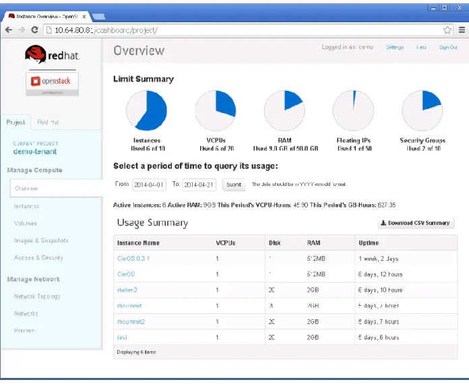
Task: Go back with the browser back arrow
Action: [x=9, y=30]
